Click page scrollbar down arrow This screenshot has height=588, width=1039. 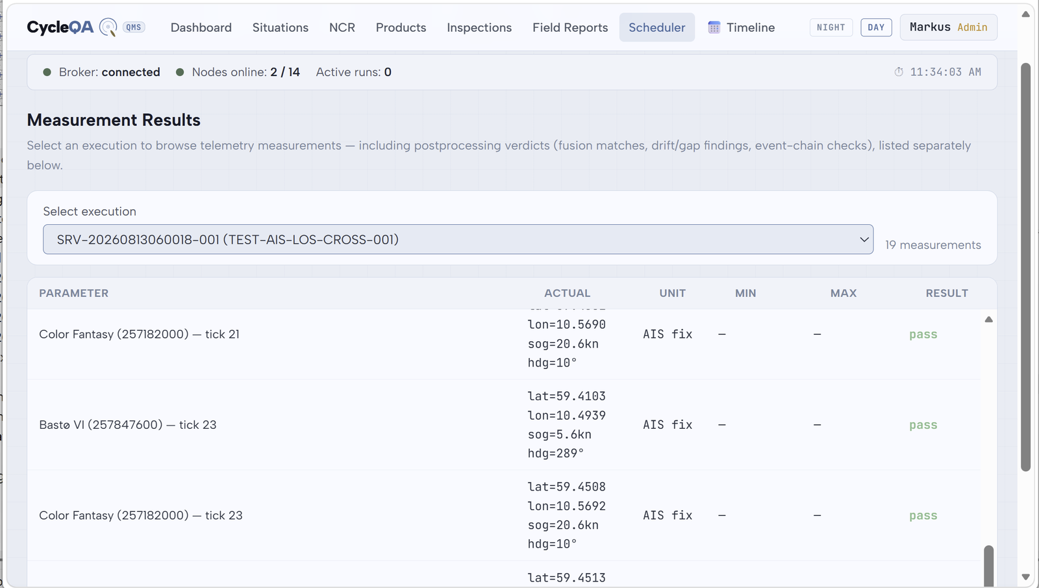pyautogui.click(x=1026, y=577)
